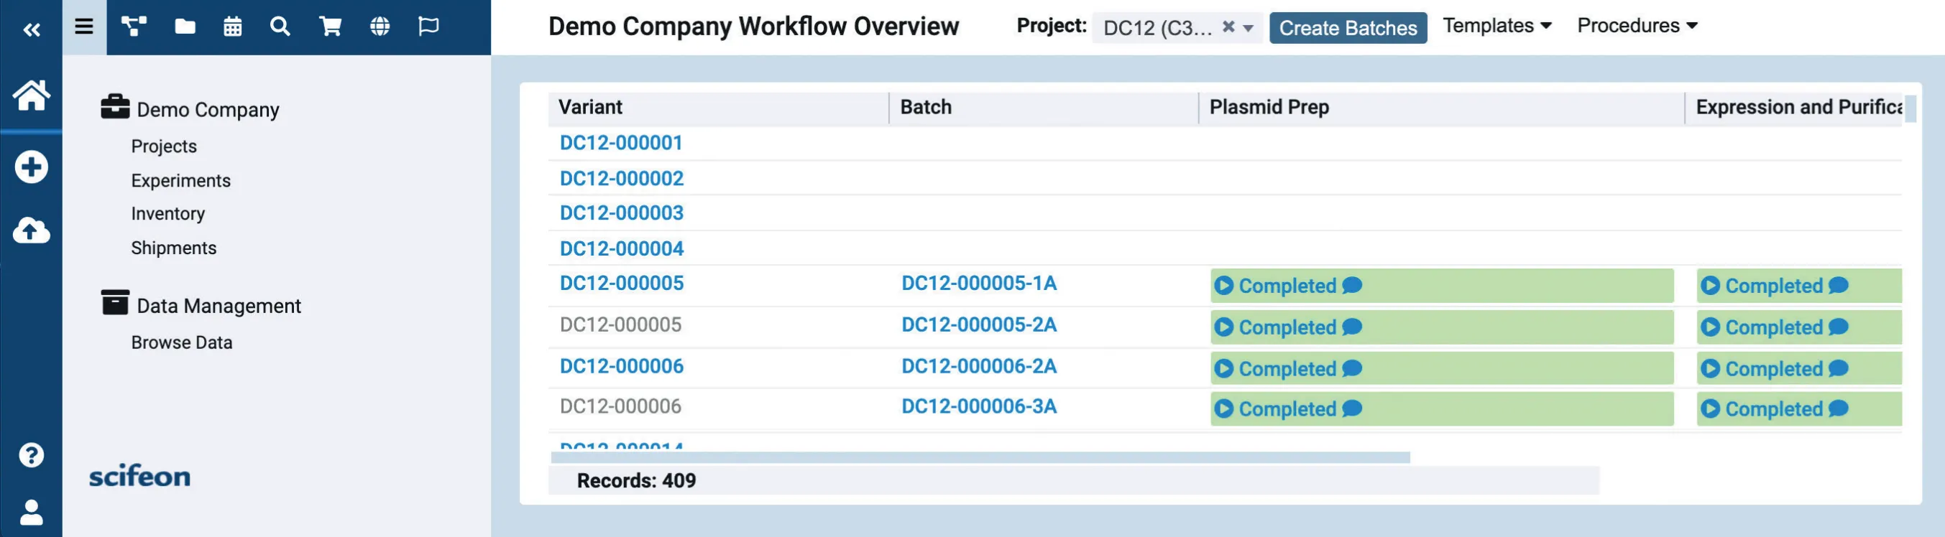Click play icon in DC12-000006-3A Plasmid Prep
1945x537 pixels.
[x=1224, y=408]
